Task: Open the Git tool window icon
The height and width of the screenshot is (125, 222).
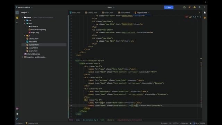Action: [17, 119]
